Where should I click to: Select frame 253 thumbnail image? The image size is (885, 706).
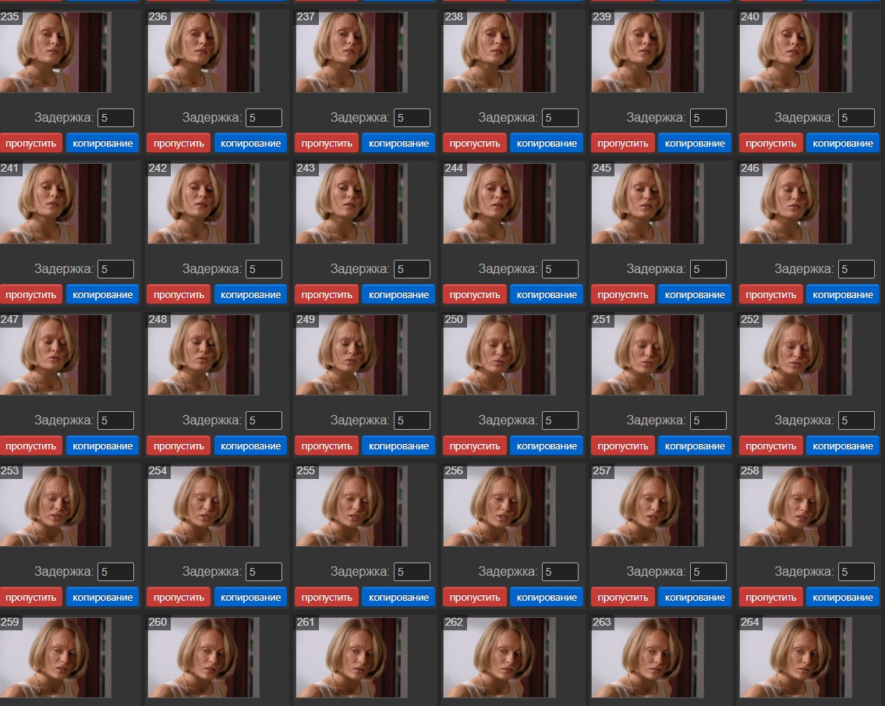[x=55, y=506]
